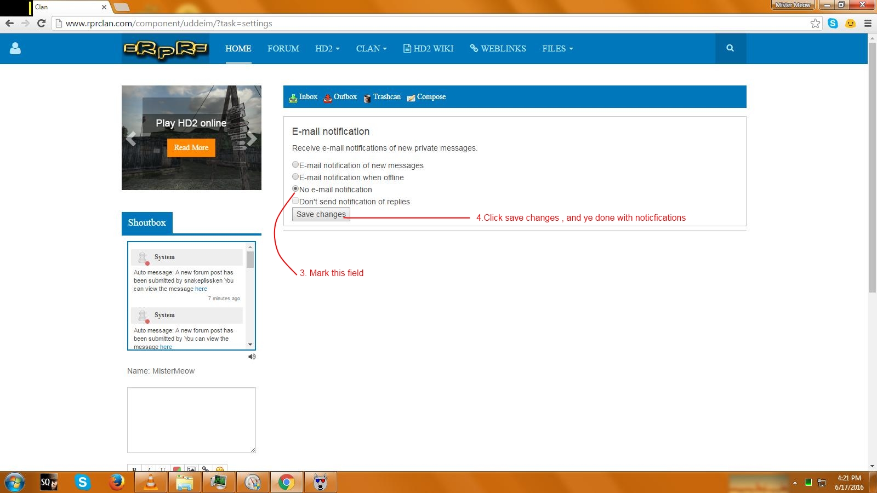Screen dimensions: 877x493
Task: Compose a new private message
Action: point(426,97)
